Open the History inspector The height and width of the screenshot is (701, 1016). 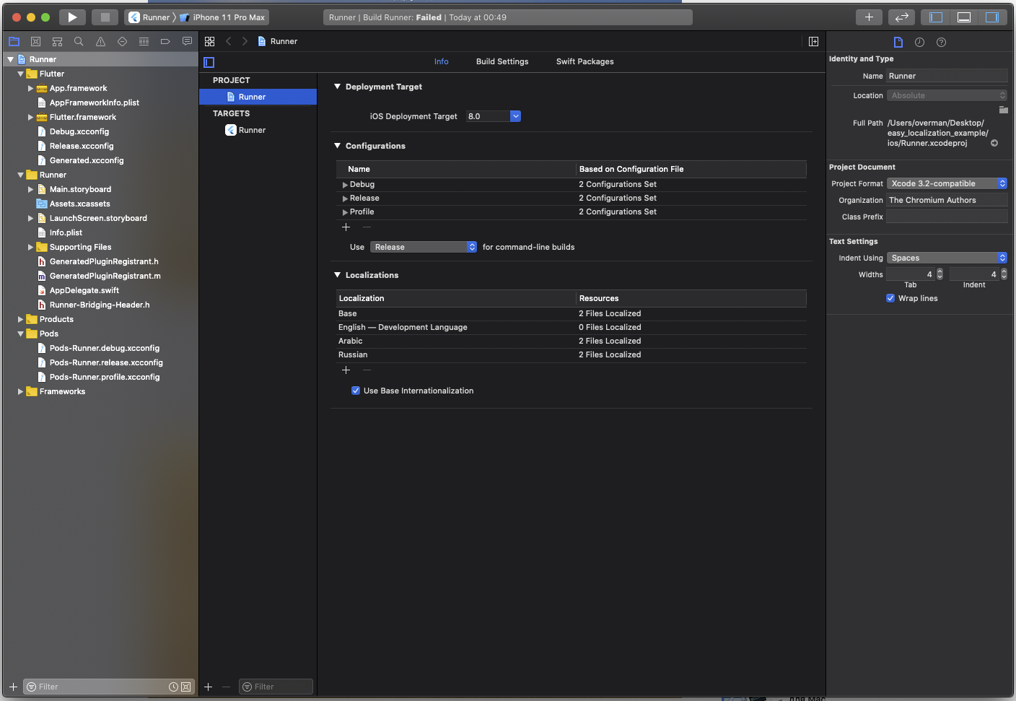(919, 42)
